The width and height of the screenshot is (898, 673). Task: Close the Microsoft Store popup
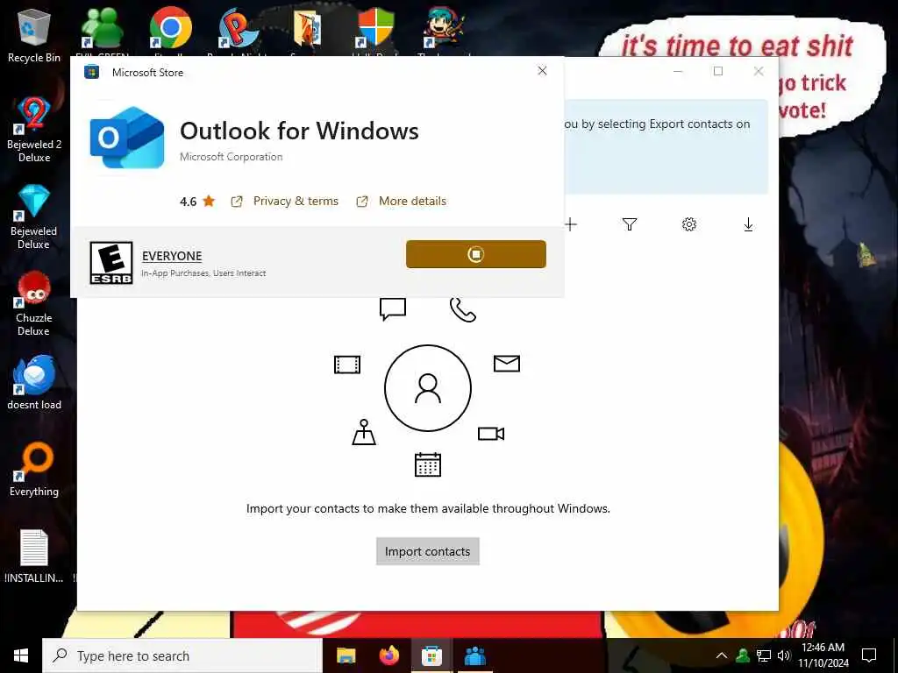pos(542,70)
